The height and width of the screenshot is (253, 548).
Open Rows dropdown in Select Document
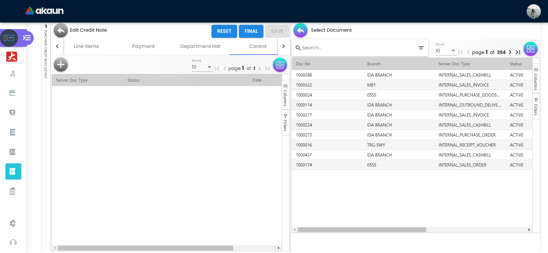(445, 51)
